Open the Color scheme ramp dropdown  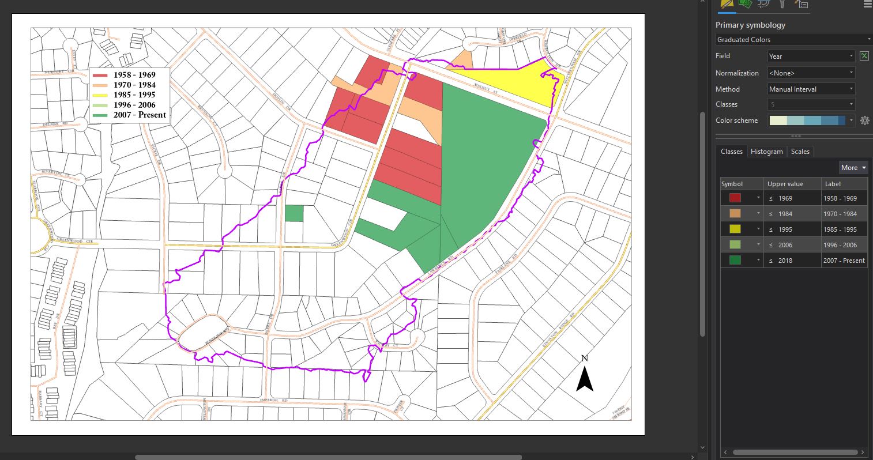click(811, 120)
